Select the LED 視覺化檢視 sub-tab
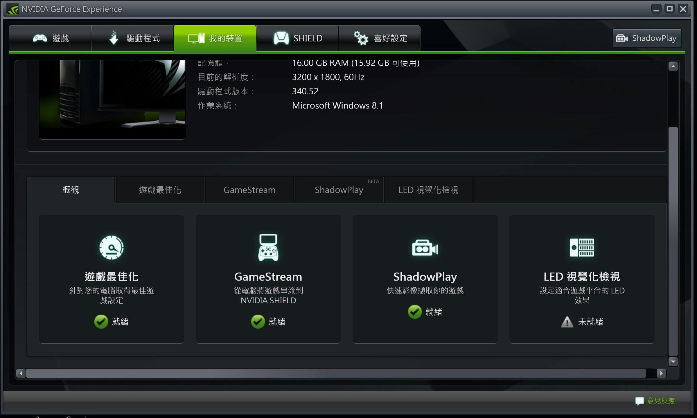This screenshot has height=418, width=697. point(428,190)
